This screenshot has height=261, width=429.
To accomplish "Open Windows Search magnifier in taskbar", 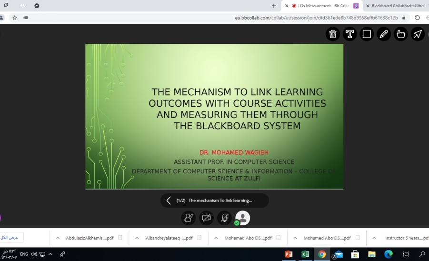I will [x=422, y=254].
